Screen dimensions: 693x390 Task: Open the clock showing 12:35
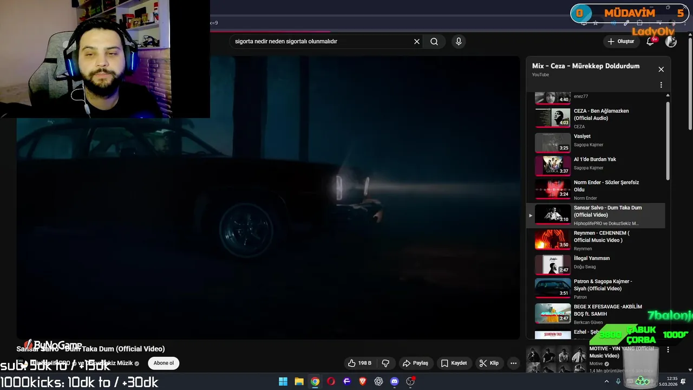(668, 381)
